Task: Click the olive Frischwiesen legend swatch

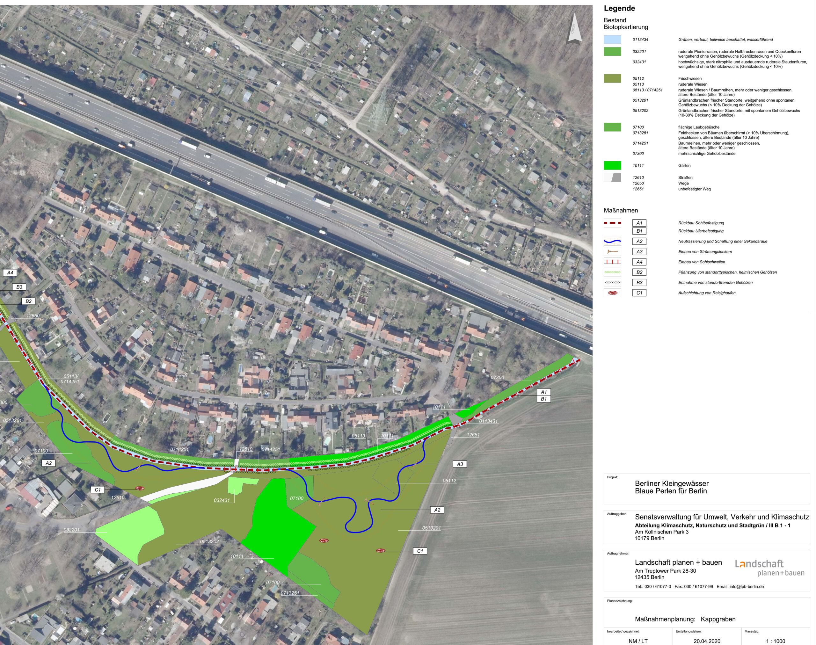Action: (x=612, y=78)
